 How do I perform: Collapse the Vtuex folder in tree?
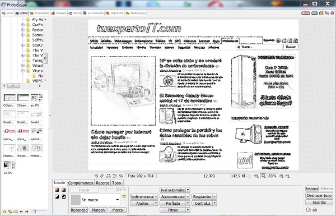pyautogui.click(x=23, y=71)
